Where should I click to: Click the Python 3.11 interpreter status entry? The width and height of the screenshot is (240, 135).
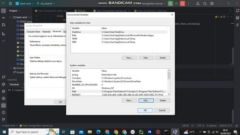[x=226, y=126]
